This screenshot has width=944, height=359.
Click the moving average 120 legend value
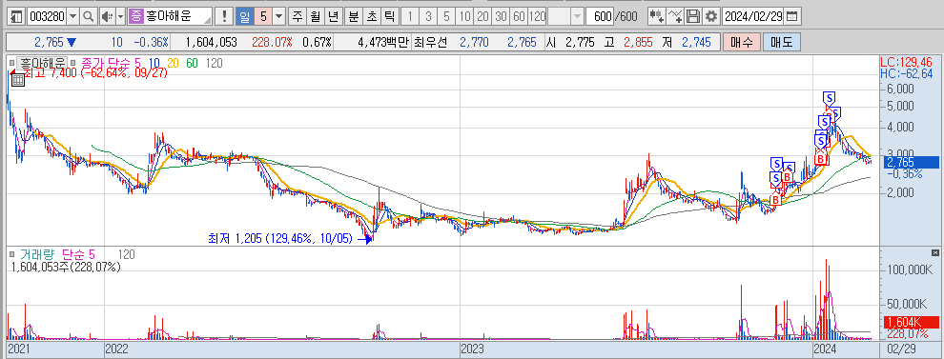tap(214, 62)
